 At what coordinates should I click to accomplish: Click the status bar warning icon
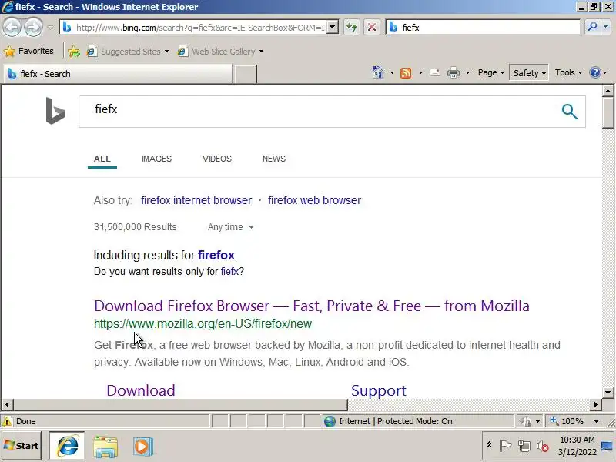tap(7, 421)
